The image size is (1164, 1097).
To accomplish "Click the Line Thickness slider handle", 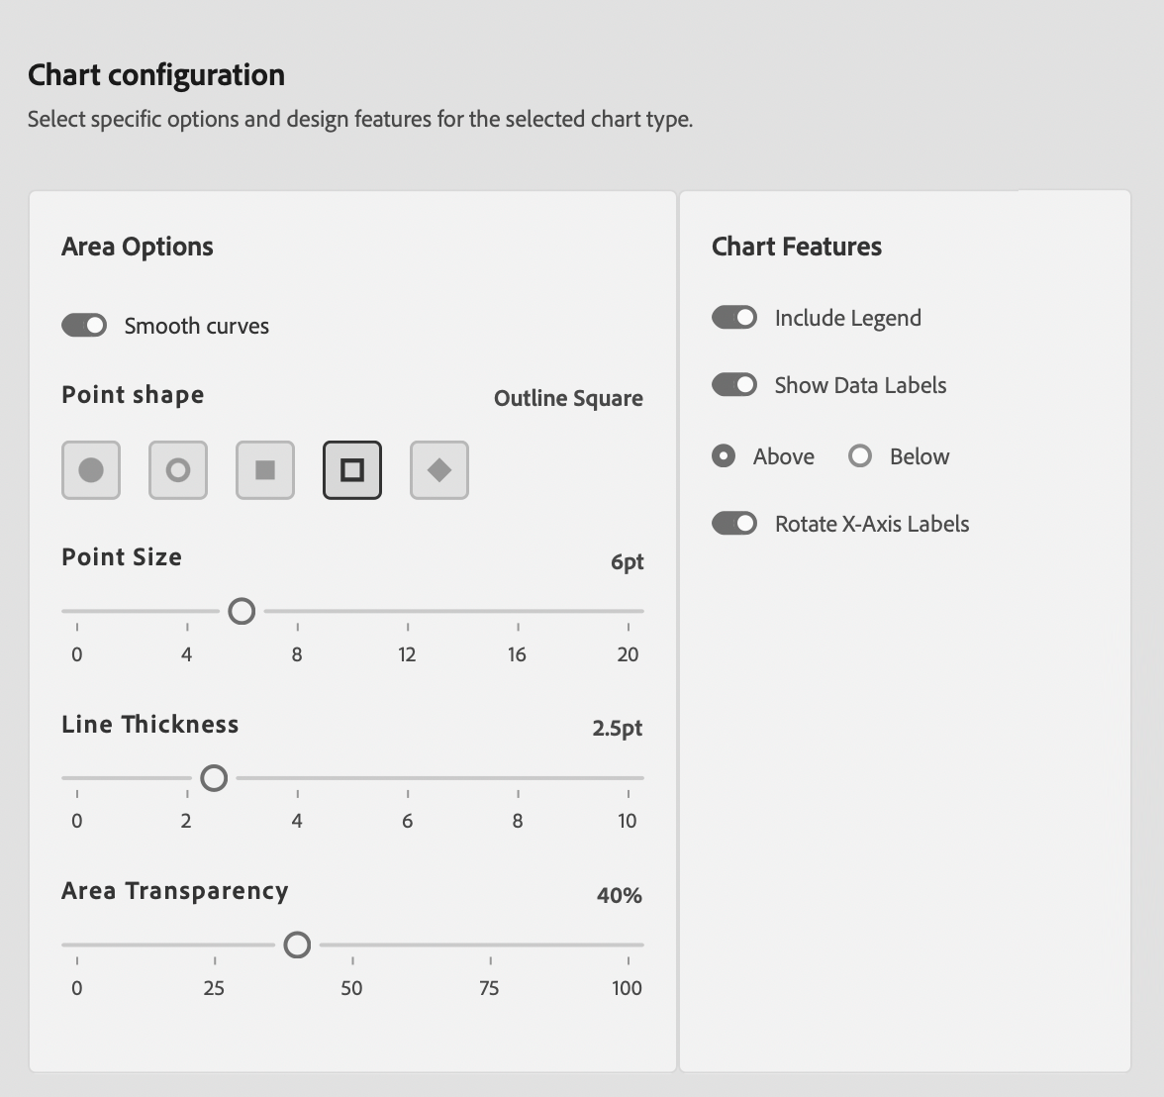I will [214, 777].
